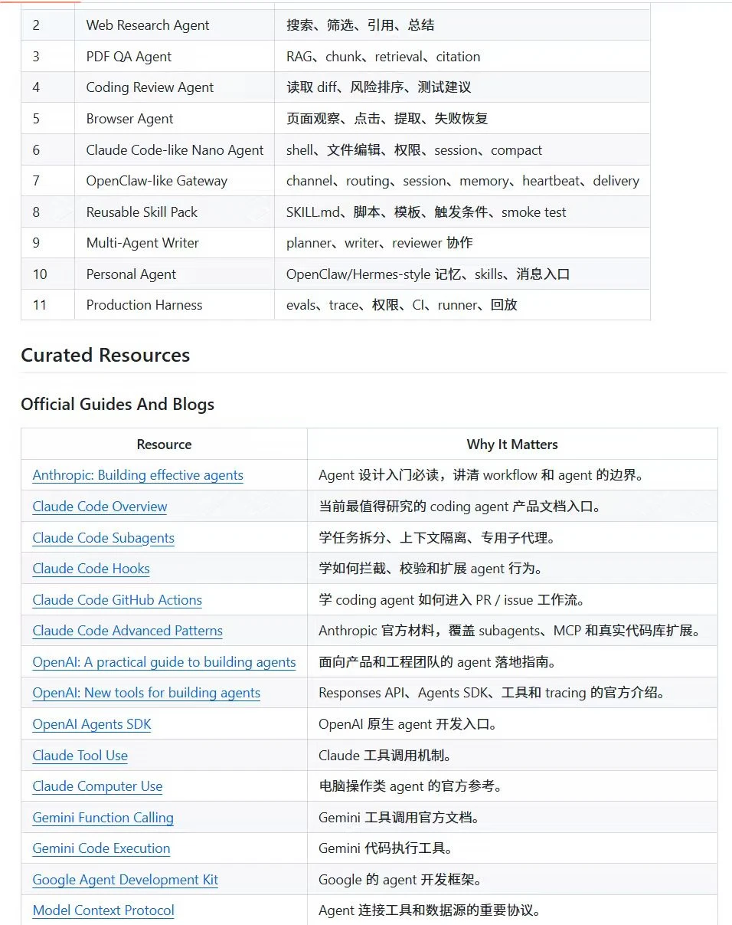This screenshot has height=925, width=732.
Task: Click the Resource column header
Action: click(x=164, y=444)
